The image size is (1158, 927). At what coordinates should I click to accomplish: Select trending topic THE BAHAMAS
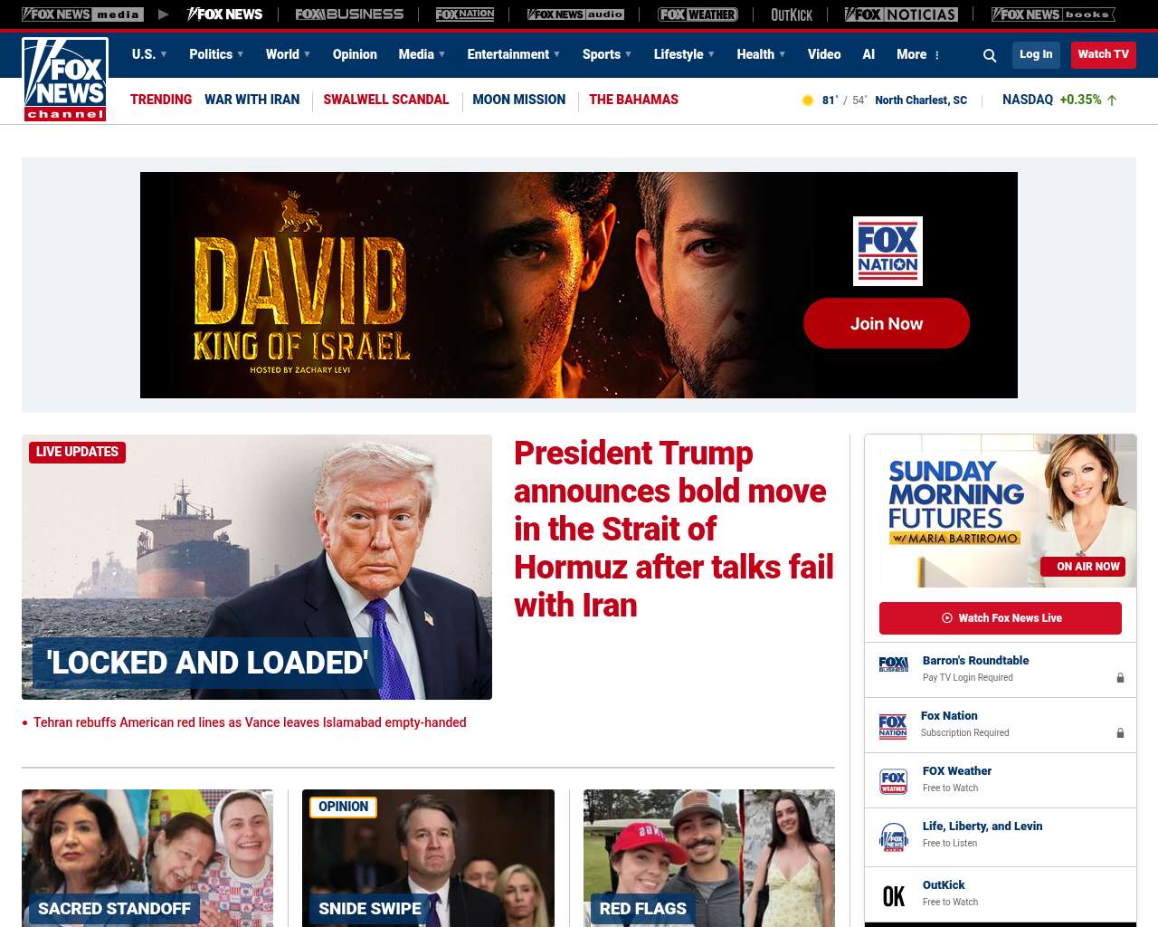tap(633, 100)
